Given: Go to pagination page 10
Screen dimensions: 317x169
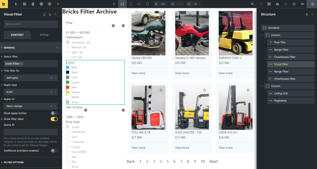Looking at the screenshot, I should [x=203, y=162].
